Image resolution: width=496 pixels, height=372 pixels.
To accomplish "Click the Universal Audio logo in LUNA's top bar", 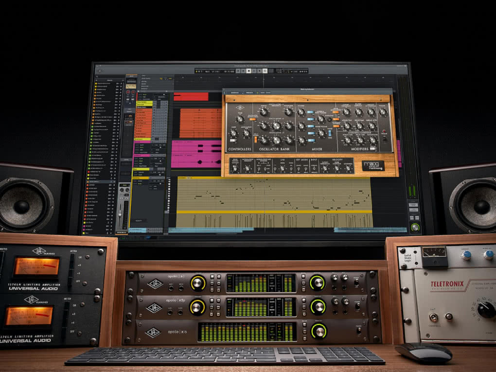I will coord(100,71).
